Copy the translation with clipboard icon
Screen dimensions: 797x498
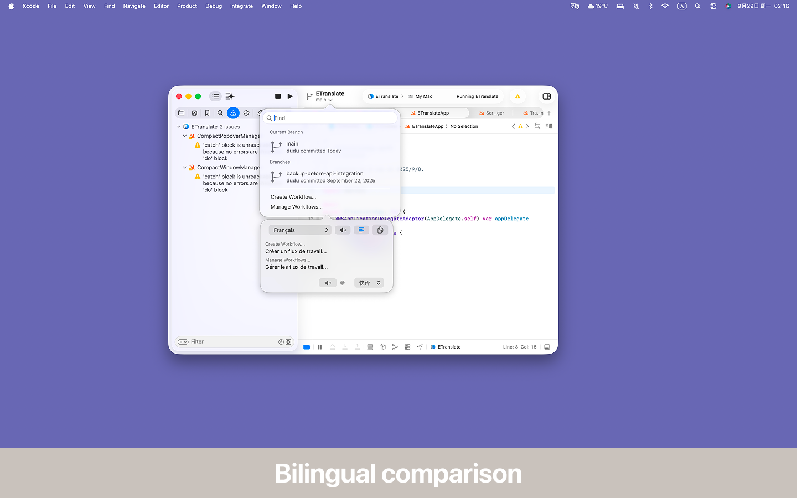click(x=380, y=230)
